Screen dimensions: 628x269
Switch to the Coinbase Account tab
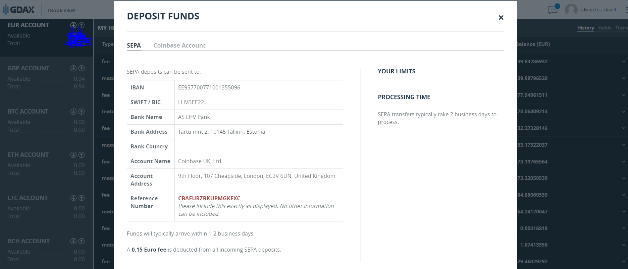(x=179, y=46)
